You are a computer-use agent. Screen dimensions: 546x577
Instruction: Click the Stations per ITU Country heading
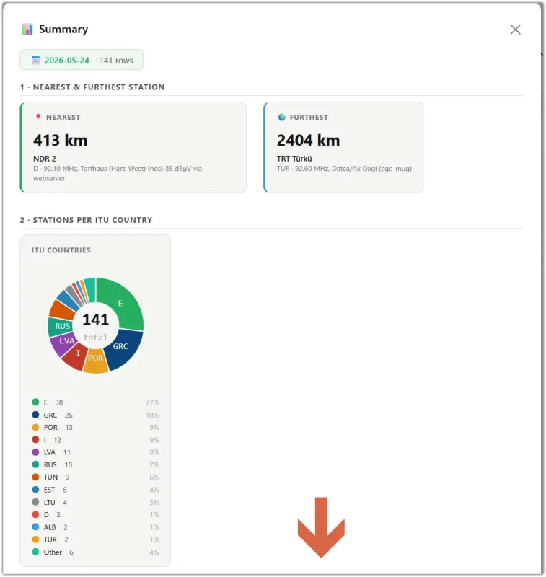(x=86, y=220)
